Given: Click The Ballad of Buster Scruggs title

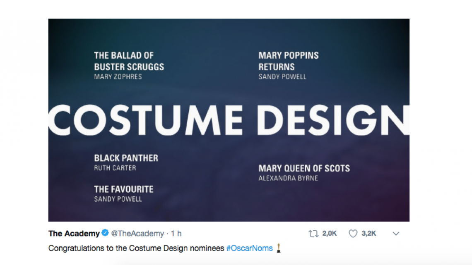Looking at the screenshot, I should (x=129, y=61).
